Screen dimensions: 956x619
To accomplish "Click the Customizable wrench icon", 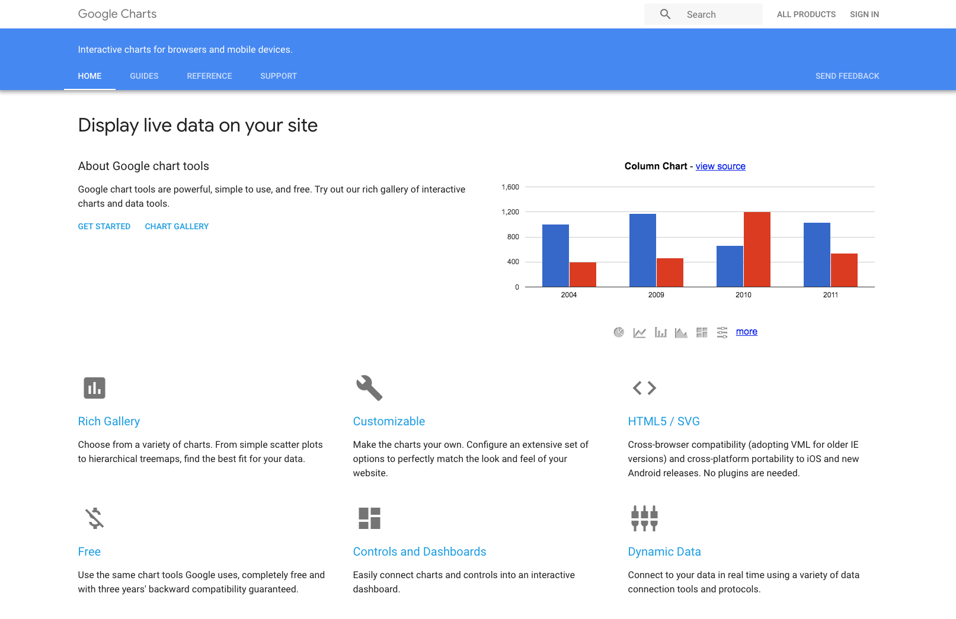I will (369, 388).
